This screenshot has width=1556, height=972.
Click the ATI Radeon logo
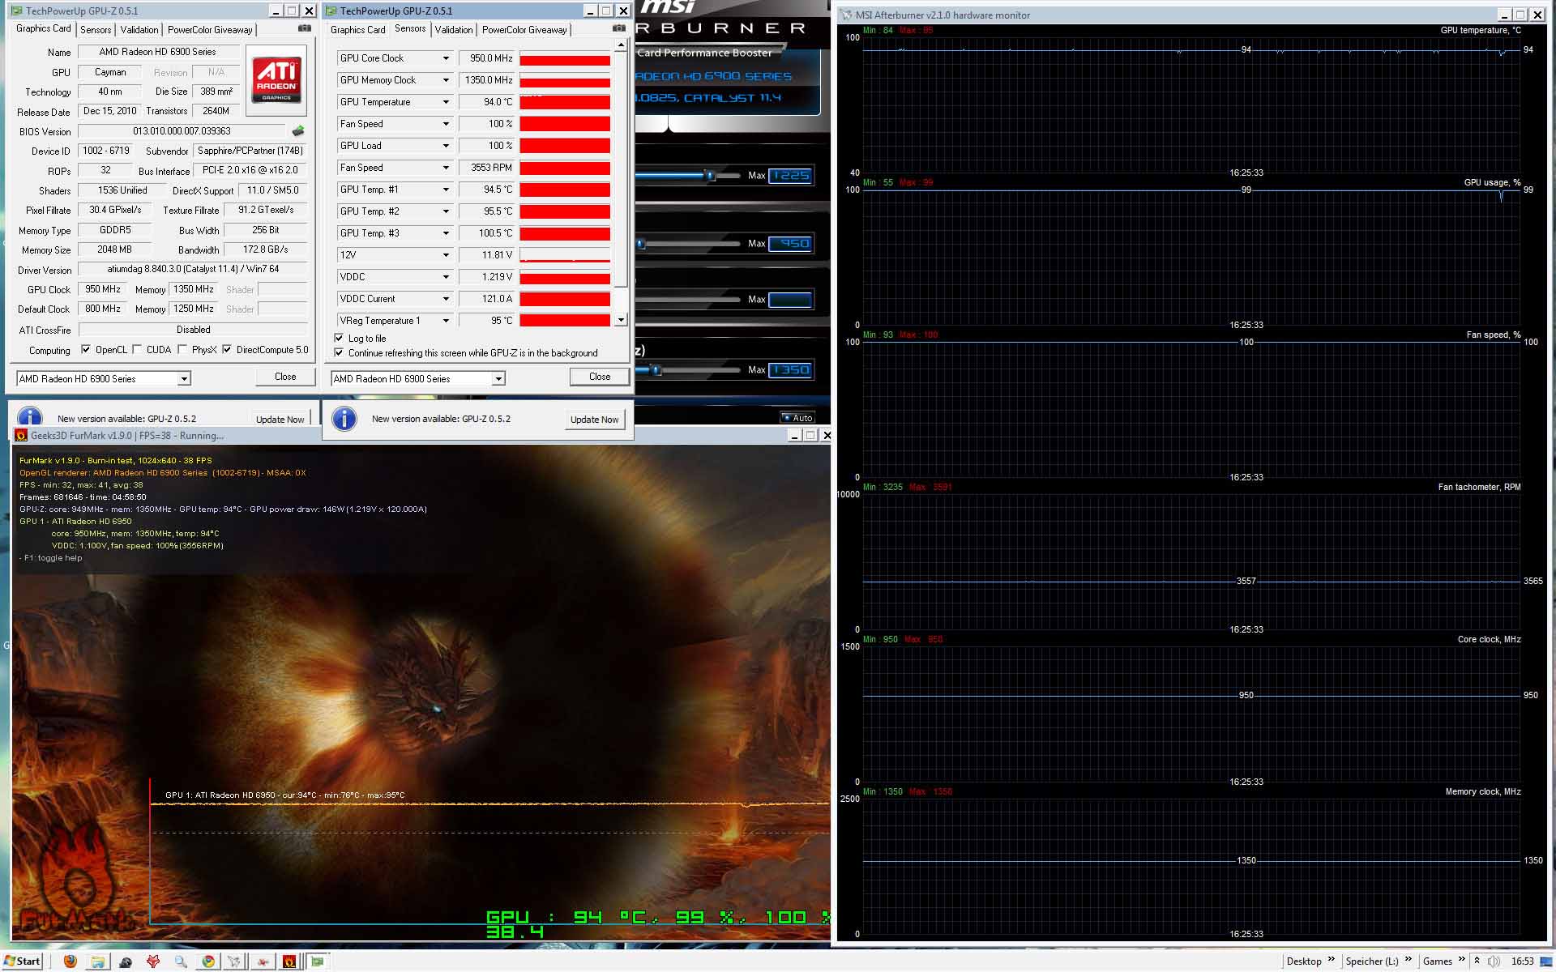[276, 79]
